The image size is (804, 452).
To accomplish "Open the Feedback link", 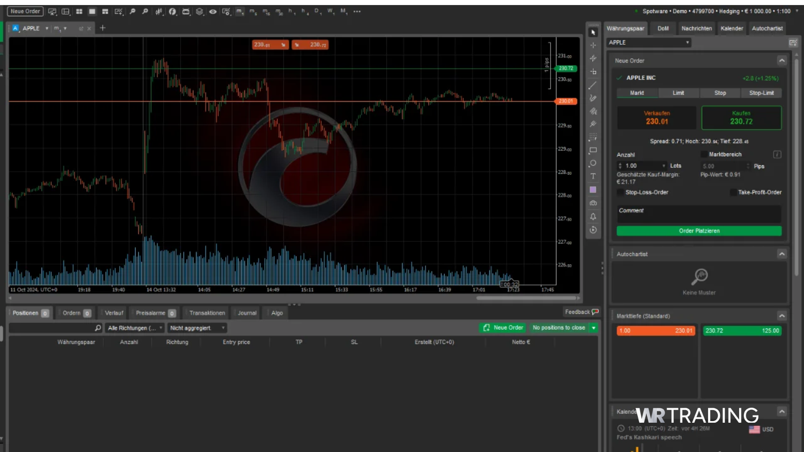I will click(x=582, y=312).
